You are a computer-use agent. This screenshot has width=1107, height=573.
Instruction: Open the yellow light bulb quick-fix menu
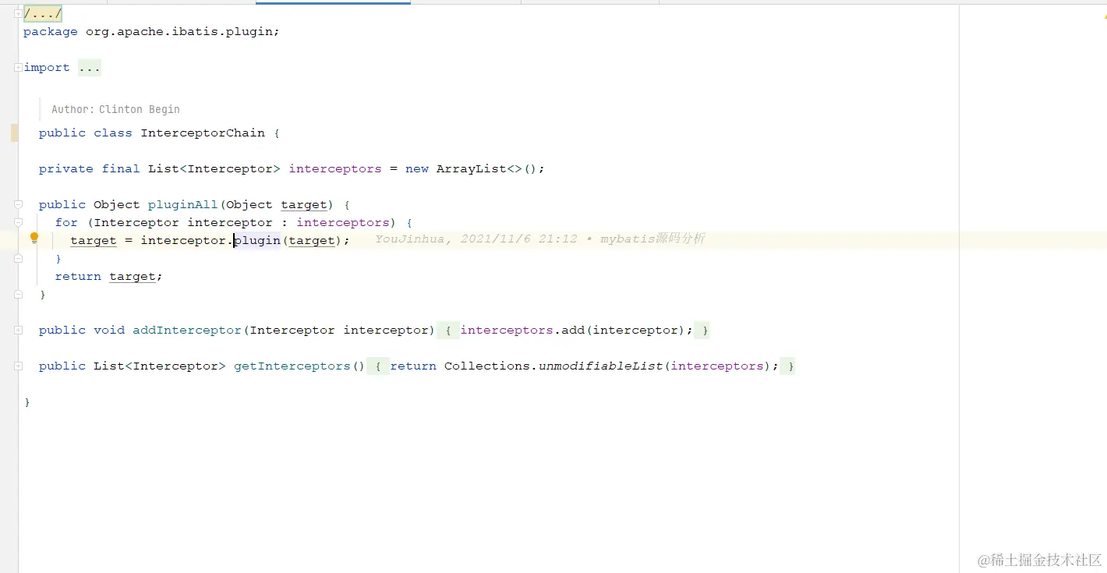34,239
